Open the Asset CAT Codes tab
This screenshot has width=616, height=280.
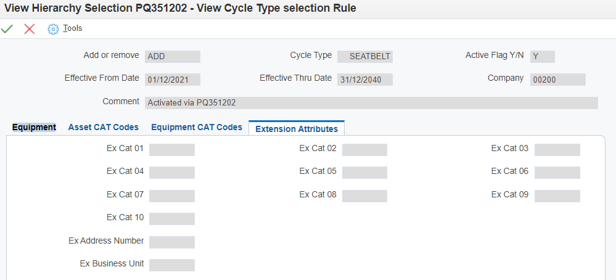tap(103, 128)
